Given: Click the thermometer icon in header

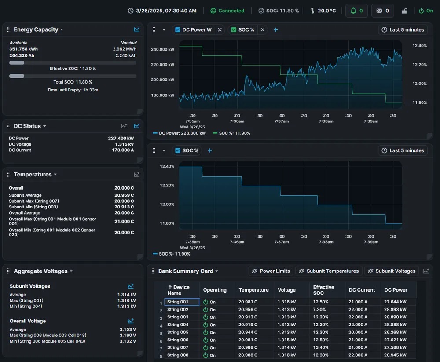Looking at the screenshot, I should click(x=312, y=11).
